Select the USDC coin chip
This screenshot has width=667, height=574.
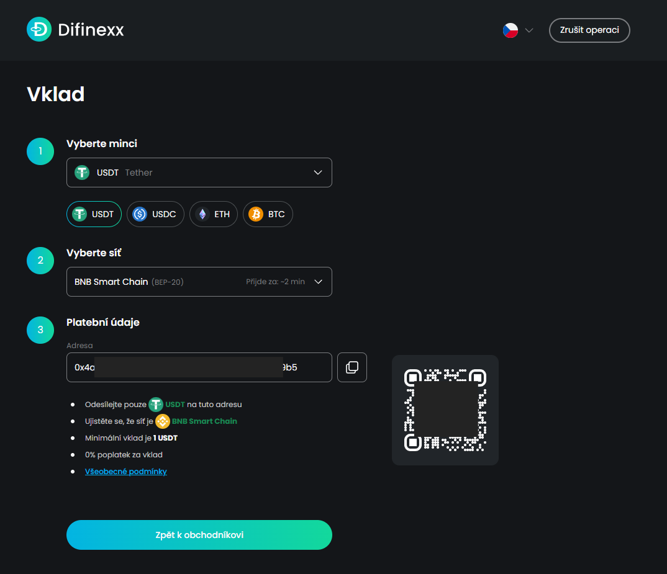pyautogui.click(x=155, y=214)
